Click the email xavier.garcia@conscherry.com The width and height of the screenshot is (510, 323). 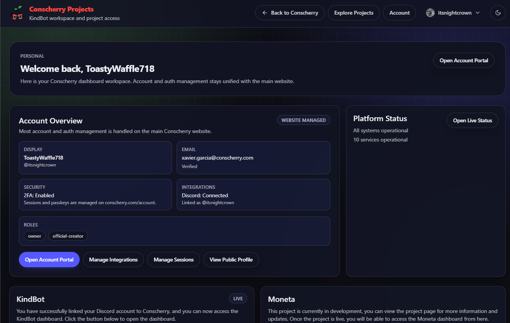[x=217, y=158]
